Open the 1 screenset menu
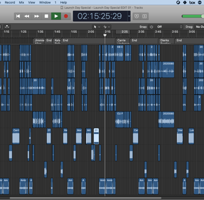 [55, 2]
